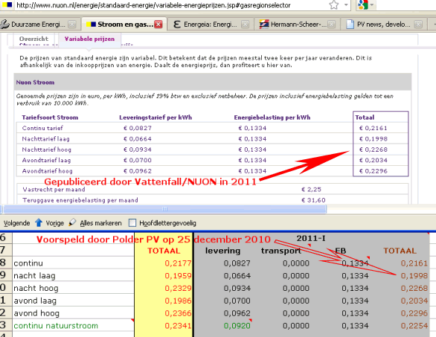Click the Hermann-Scheer tab favicon
Viewport: 436px width, 337px height.
(264, 25)
